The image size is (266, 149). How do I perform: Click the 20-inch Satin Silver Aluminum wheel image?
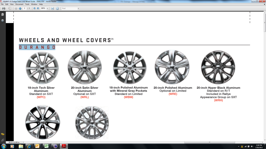85,68
